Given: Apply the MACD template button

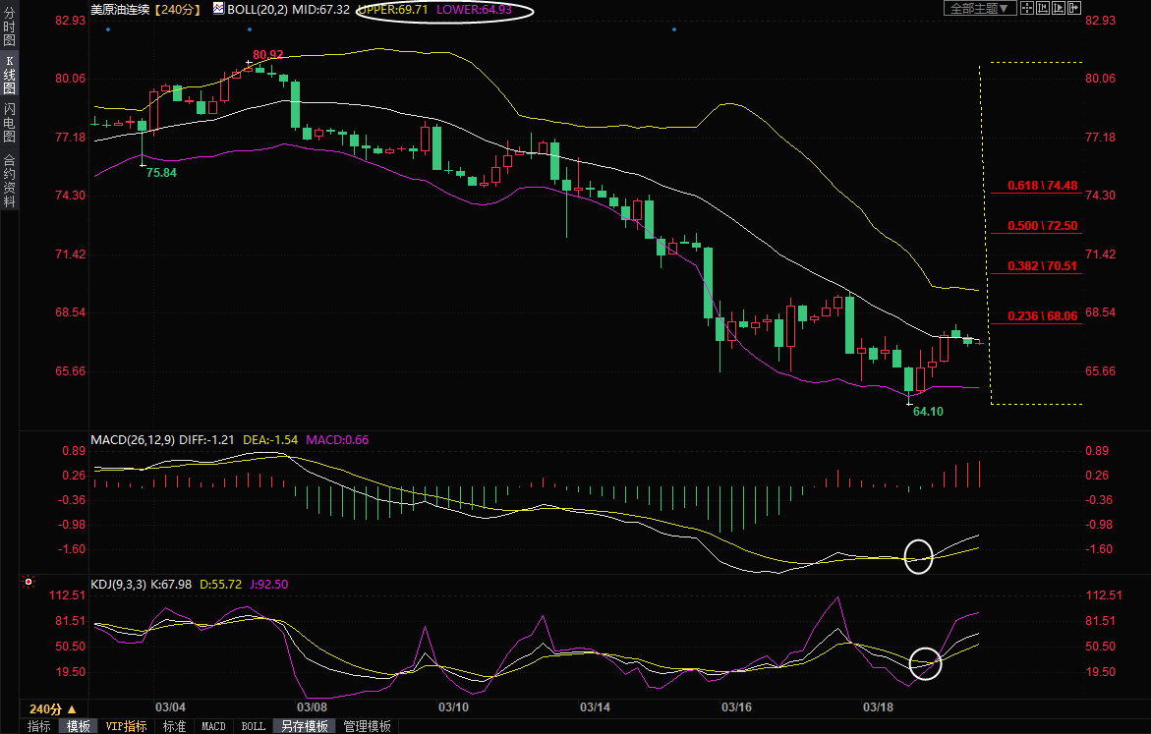Looking at the screenshot, I should pos(213,726).
